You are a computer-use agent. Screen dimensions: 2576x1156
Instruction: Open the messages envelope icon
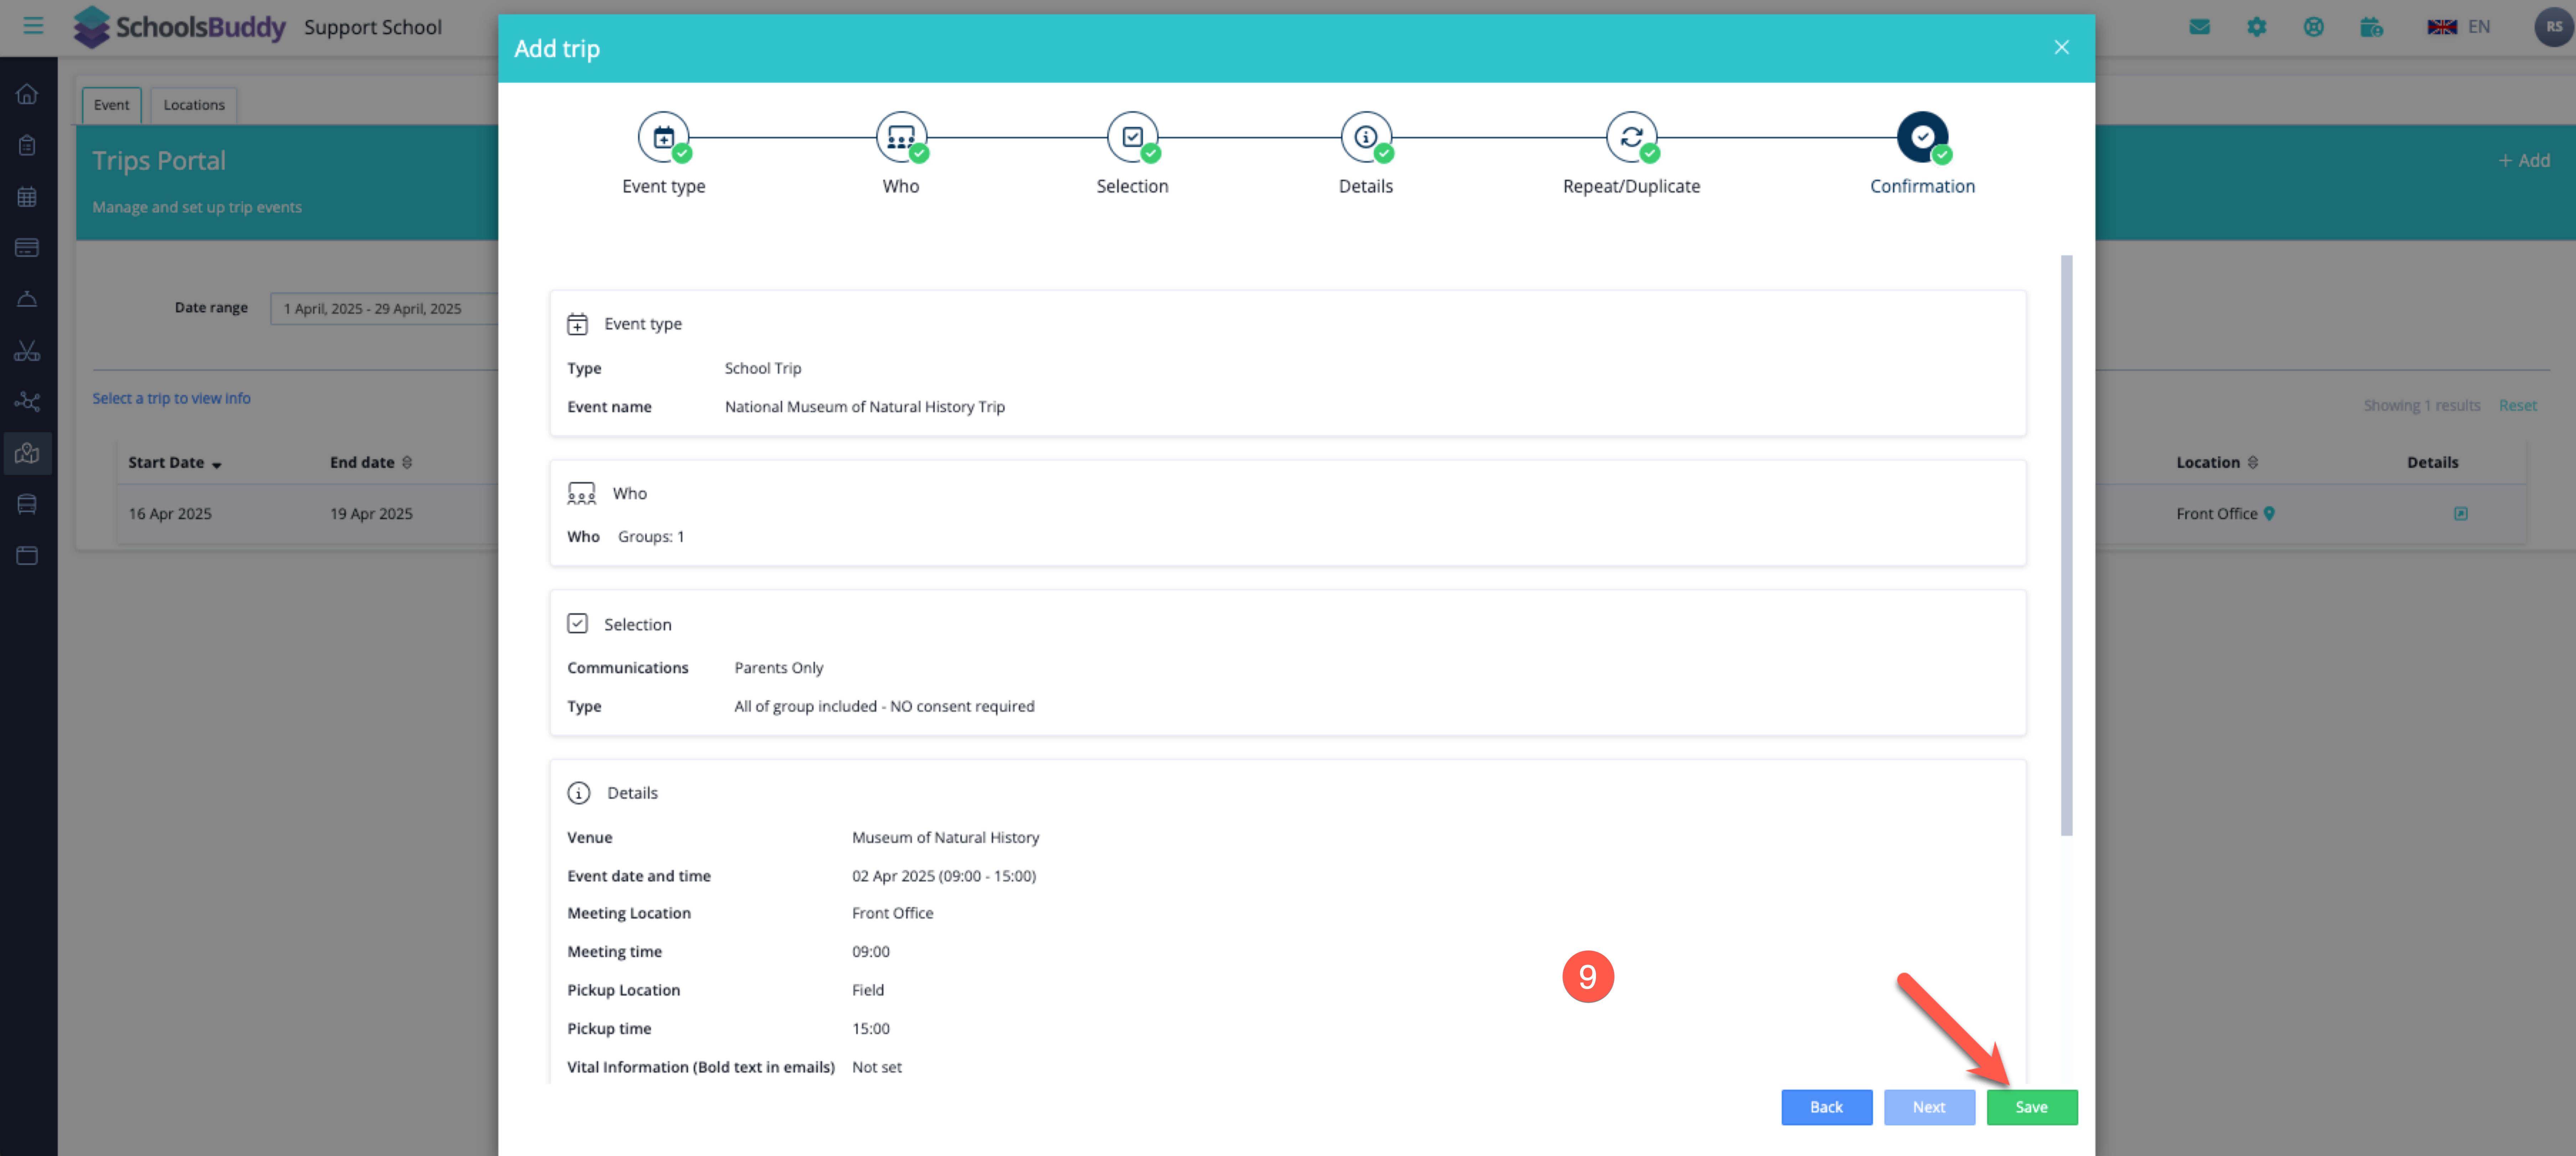click(2199, 27)
